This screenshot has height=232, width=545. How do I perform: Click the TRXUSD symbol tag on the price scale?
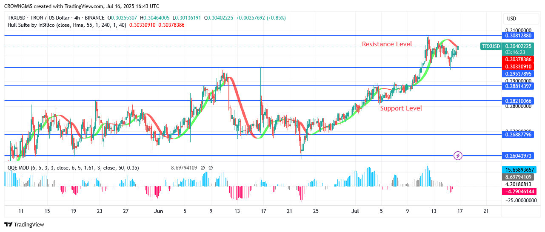coord(491,46)
